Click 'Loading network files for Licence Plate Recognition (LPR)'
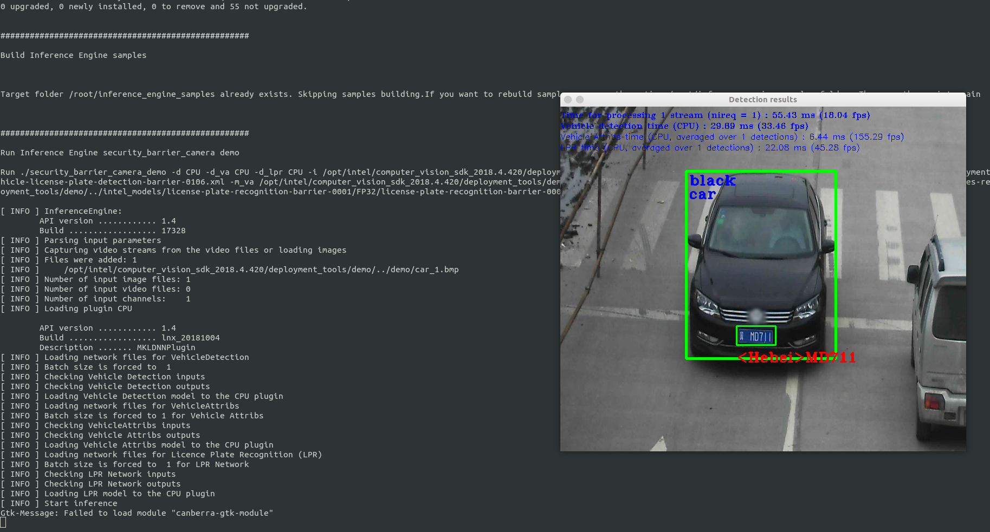The height and width of the screenshot is (532, 990). (161, 455)
